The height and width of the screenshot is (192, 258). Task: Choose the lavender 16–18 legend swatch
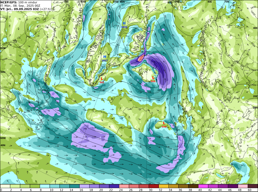[84, 186]
